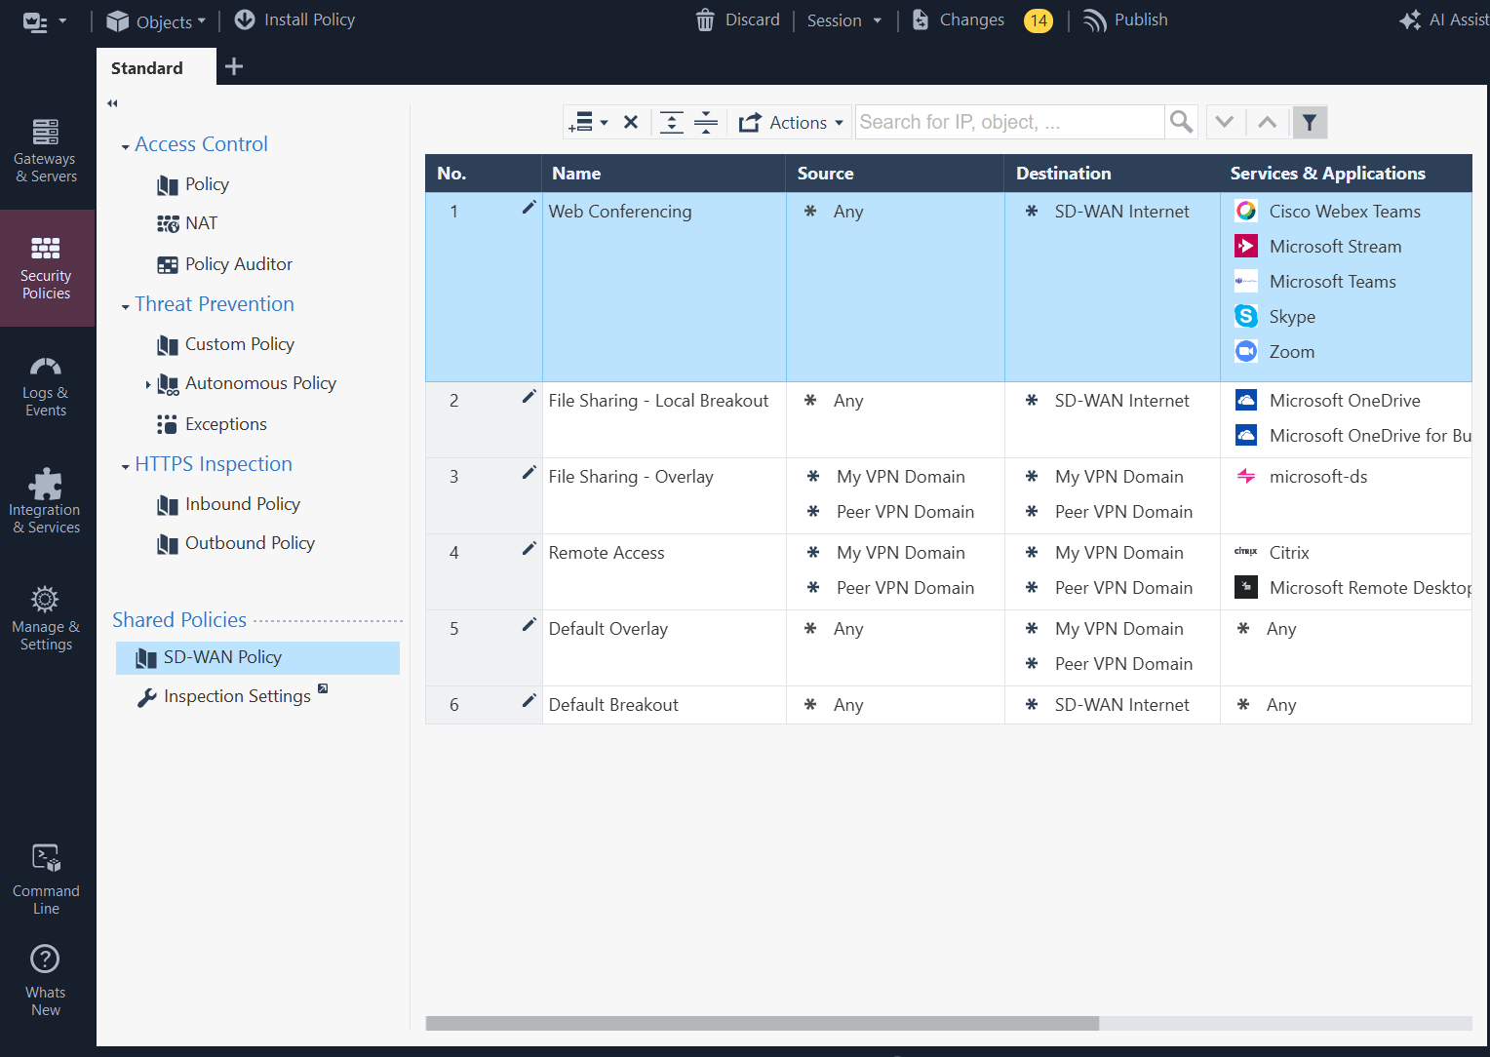Screen dimensions: 1490x1057
Task: Edit the Web Conferencing rule pencil
Action: tap(529, 208)
